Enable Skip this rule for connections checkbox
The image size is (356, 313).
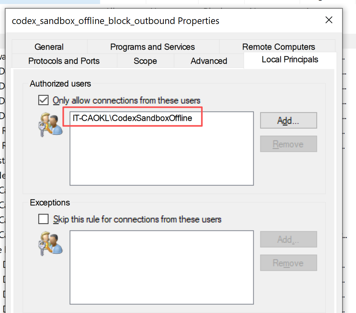(43, 219)
